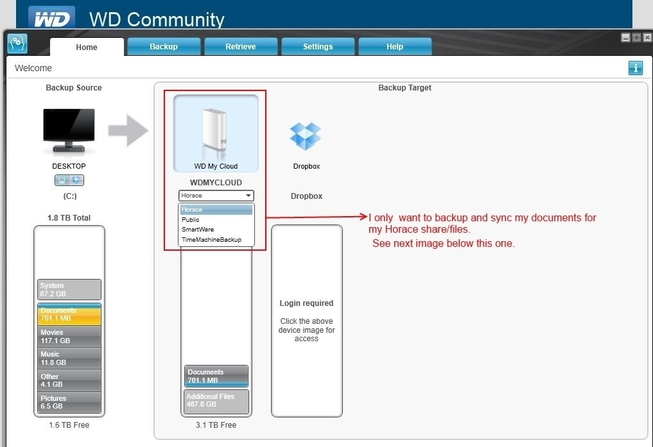Select the Other 4.1 GB category

click(x=69, y=380)
